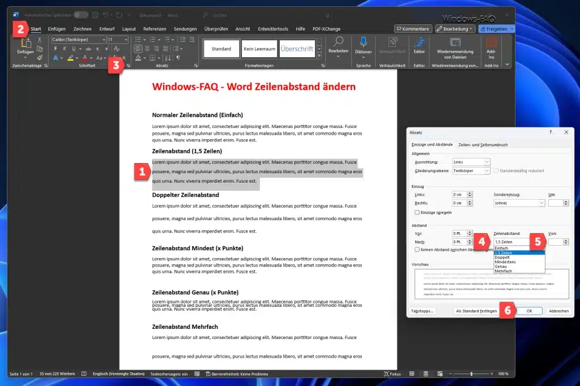This screenshot has width=580, height=386.
Task: Select center alignment in ribbon
Action: point(147,49)
